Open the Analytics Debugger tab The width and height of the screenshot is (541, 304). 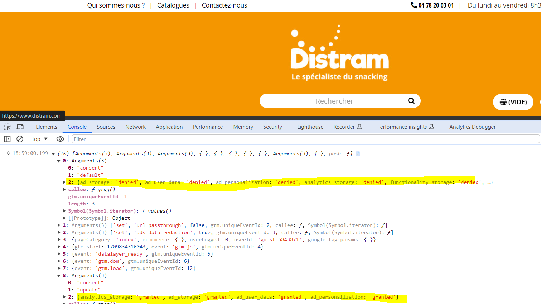pos(473,127)
